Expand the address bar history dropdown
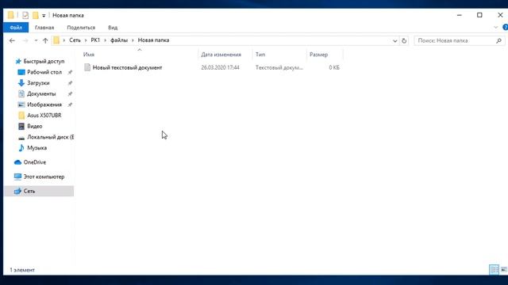Image resolution: width=508 pixels, height=285 pixels. [395, 41]
